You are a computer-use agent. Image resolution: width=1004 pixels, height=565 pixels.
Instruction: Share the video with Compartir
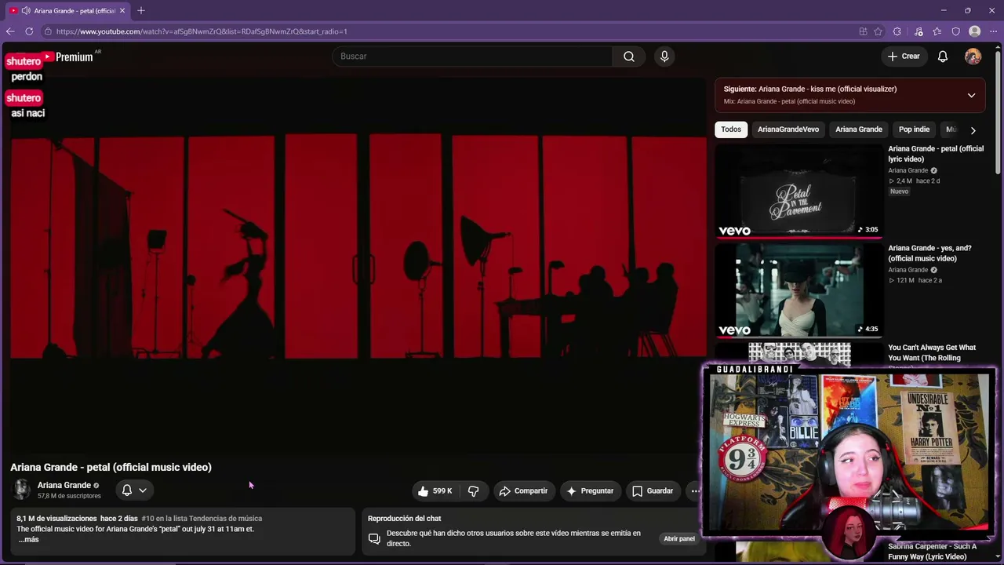(523, 491)
